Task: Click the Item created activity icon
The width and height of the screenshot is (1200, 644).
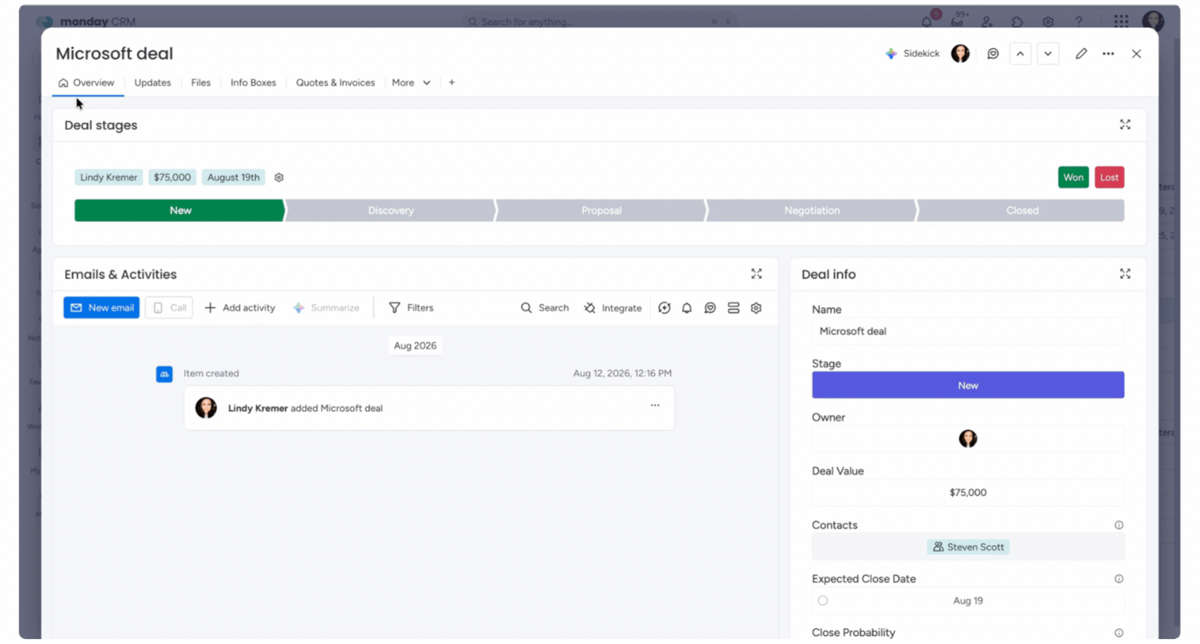Action: (164, 374)
